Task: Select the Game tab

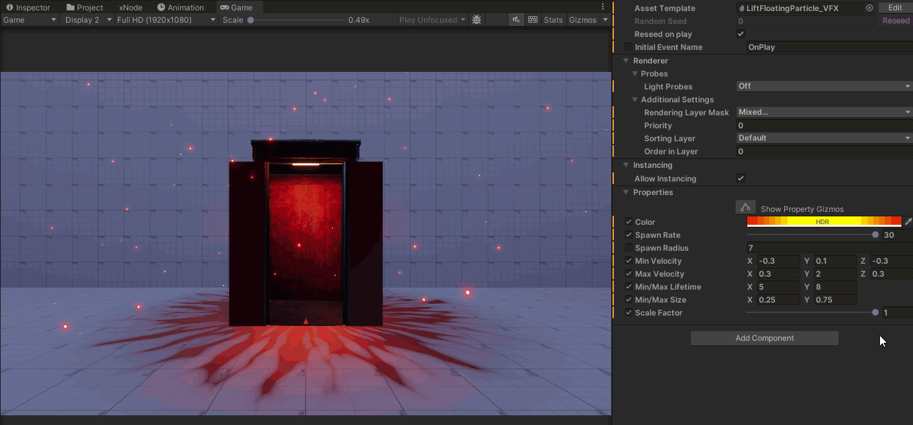Action: [x=236, y=7]
